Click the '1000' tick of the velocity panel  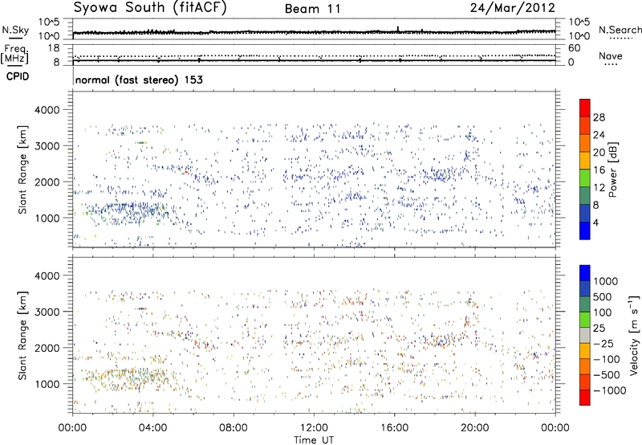pos(47,383)
